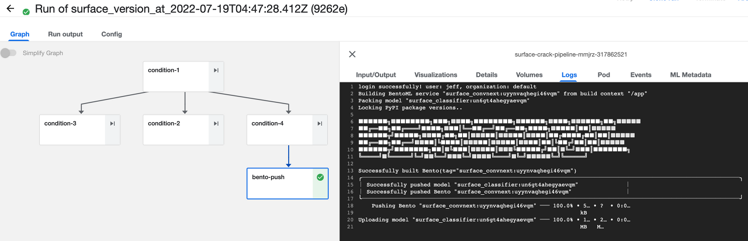
Task: Select the condition-3 graph node
Action: coord(80,129)
